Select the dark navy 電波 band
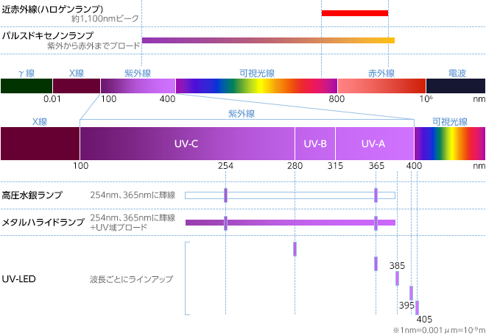The height and width of the screenshot is (335, 486). pyautogui.click(x=455, y=85)
